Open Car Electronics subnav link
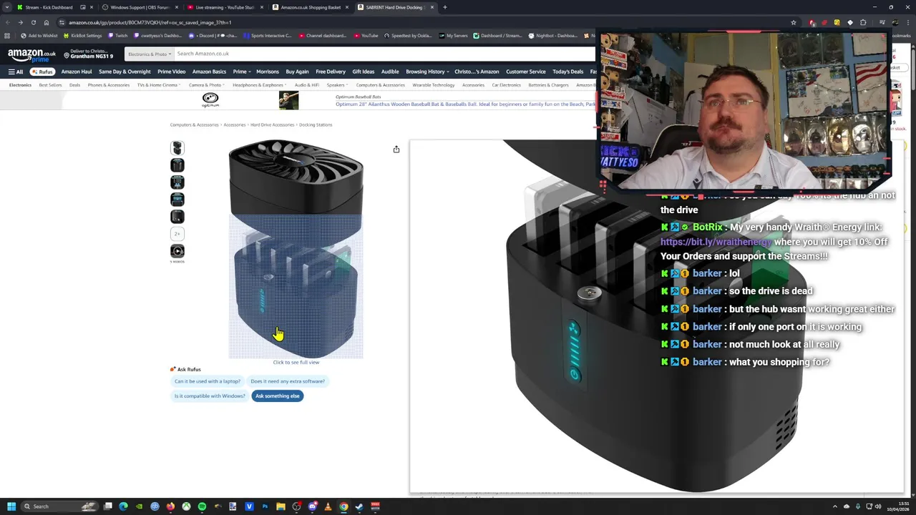 click(x=506, y=85)
